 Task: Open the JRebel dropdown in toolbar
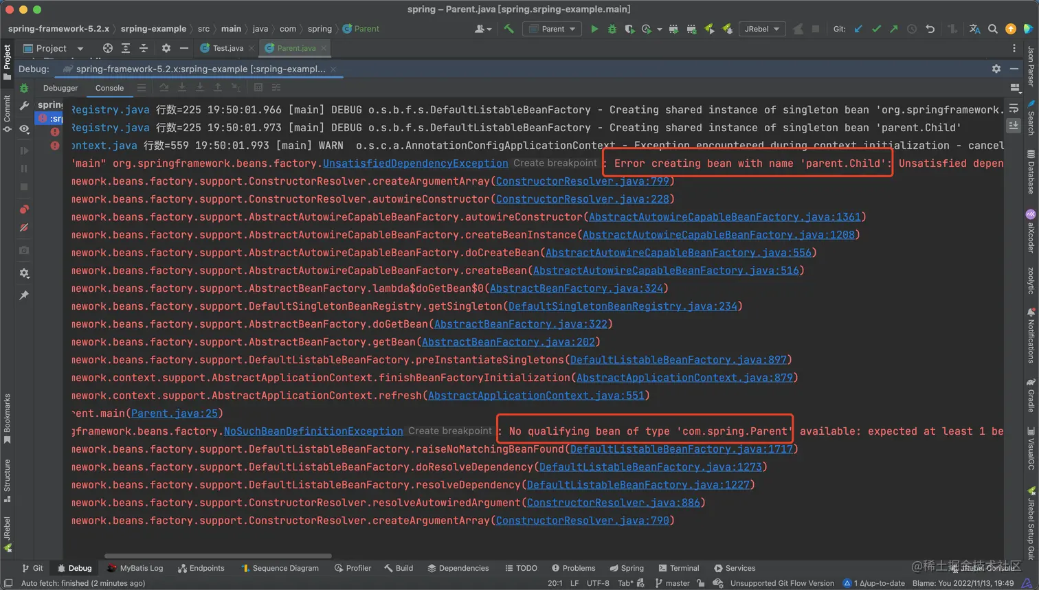[761, 29]
